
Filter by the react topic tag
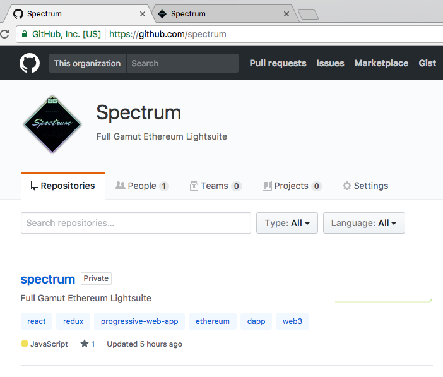click(x=37, y=321)
